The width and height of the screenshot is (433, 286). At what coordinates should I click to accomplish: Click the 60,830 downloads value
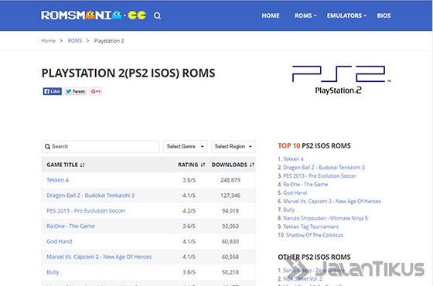pyautogui.click(x=230, y=241)
